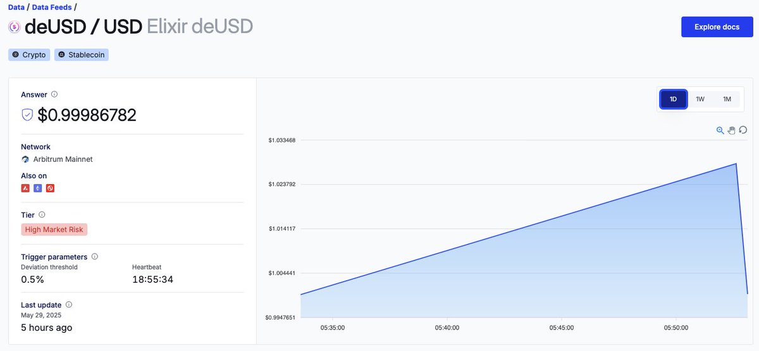759x351 pixels.
Task: Click the 5 hours ago text
Action: click(47, 328)
